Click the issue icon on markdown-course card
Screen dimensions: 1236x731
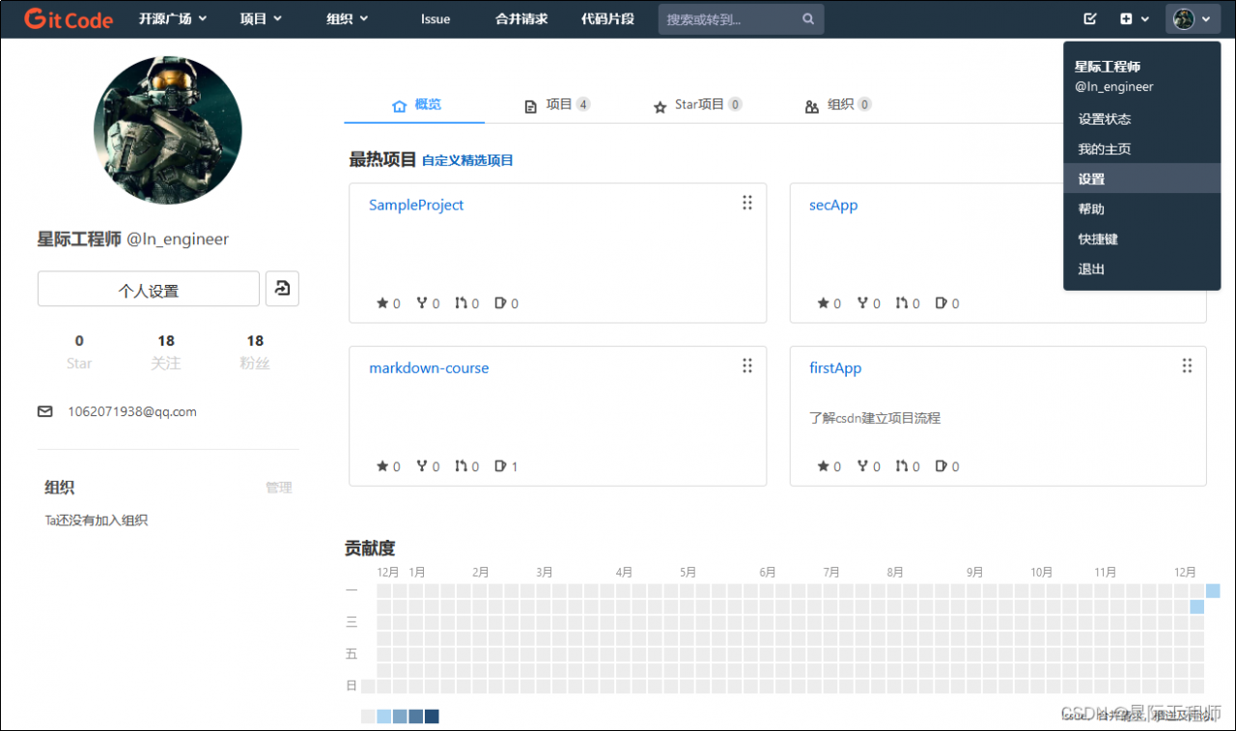(500, 466)
